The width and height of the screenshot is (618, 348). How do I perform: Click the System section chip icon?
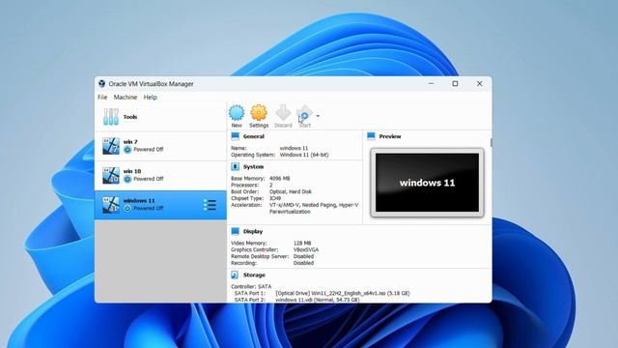coord(236,167)
